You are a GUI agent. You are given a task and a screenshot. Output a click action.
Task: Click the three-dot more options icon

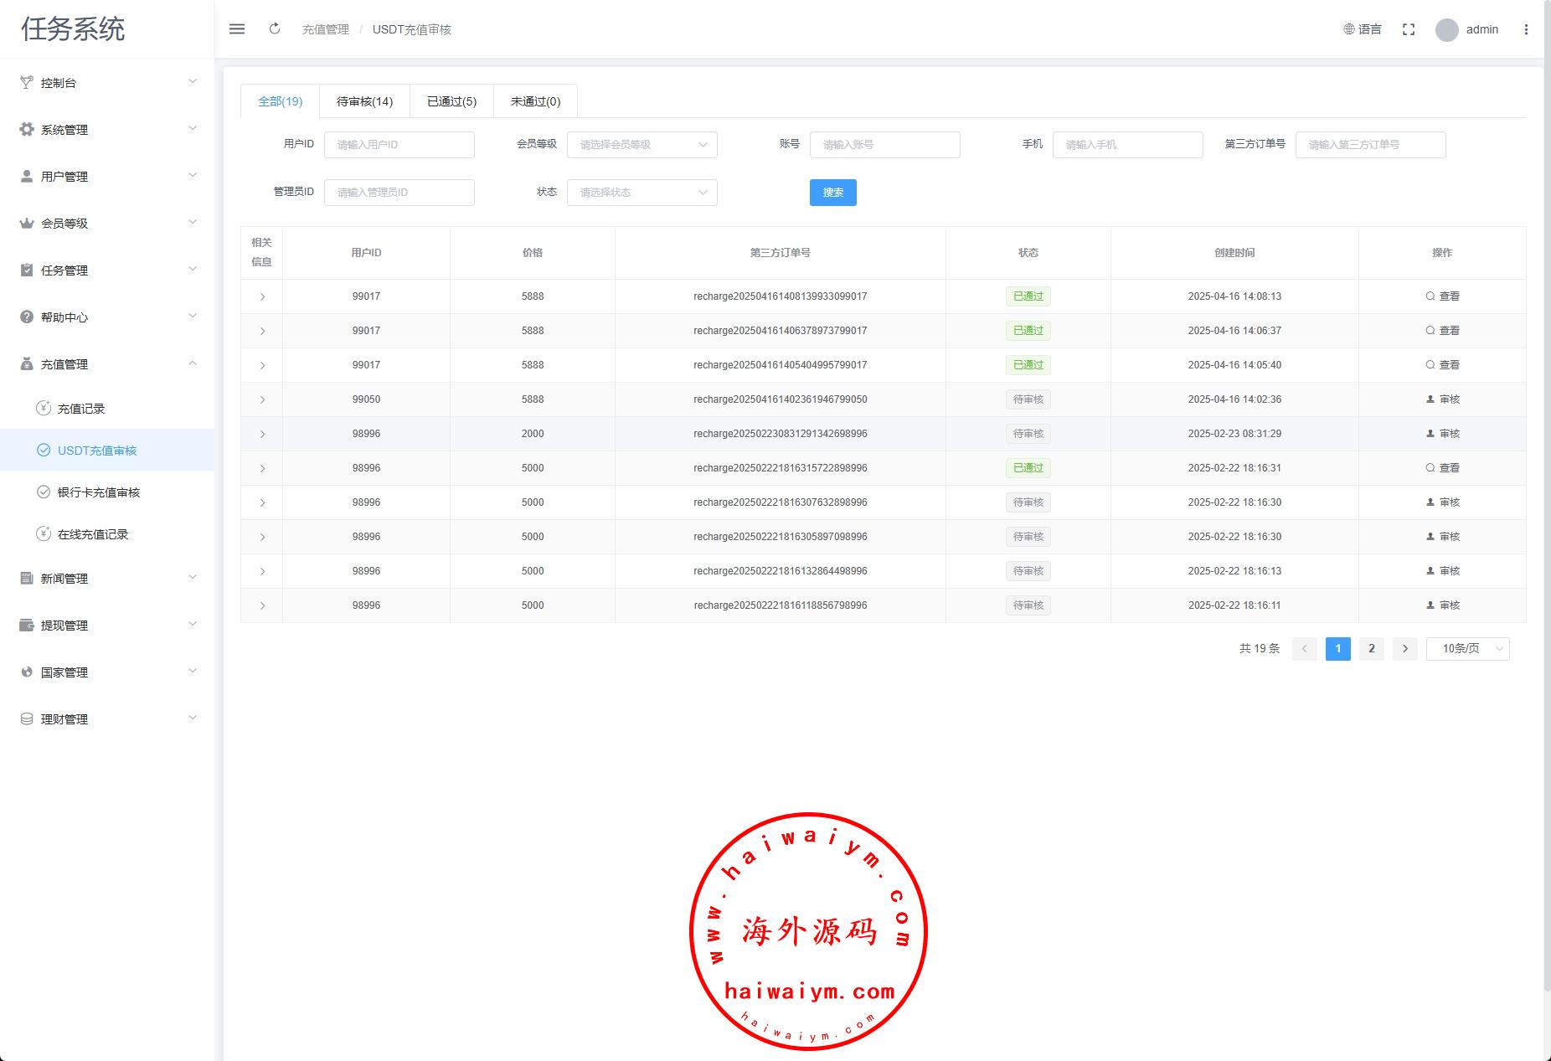(1526, 29)
